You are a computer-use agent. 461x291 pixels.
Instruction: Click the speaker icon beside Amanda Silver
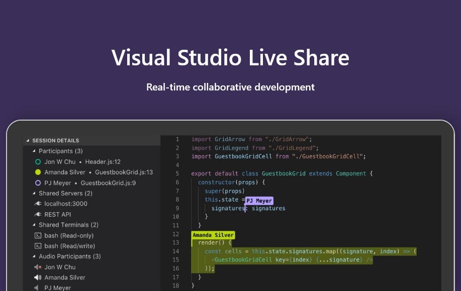tap(38, 277)
